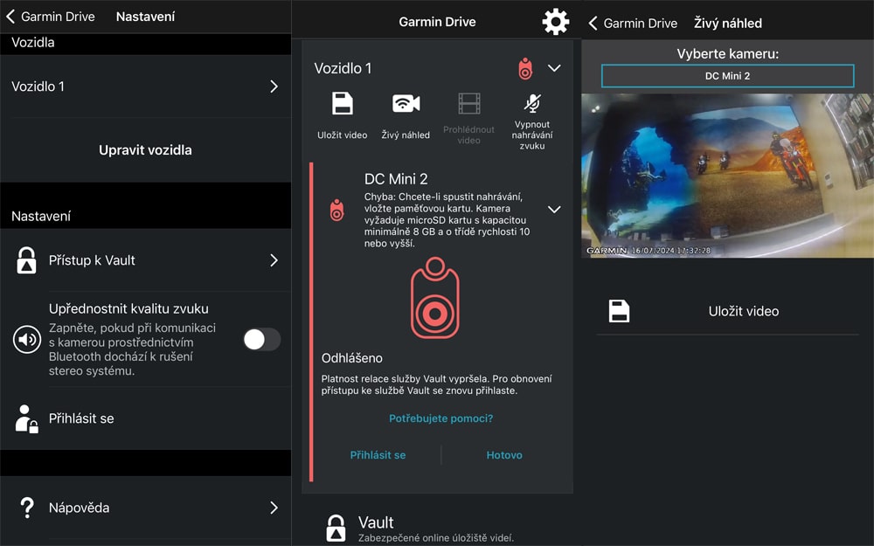Image resolution: width=874 pixels, height=546 pixels.
Task: Tap the Vozidlo 1 card title
Action: pyautogui.click(x=343, y=68)
